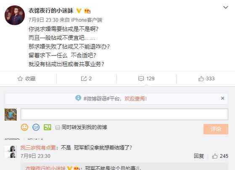The image size is (235, 170).
Task: Click the blue info icon in banner
Action: [x=78, y=98]
